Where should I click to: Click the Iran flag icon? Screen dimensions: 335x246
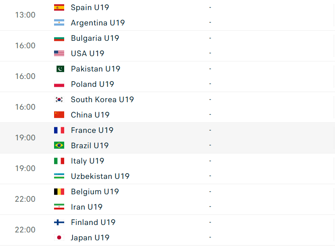[x=59, y=207]
